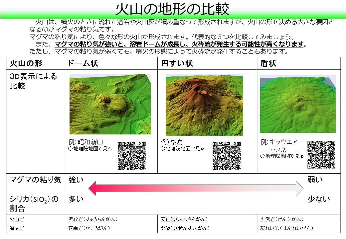
Task: Click the 火山岩 row label
Action: pos(17,219)
